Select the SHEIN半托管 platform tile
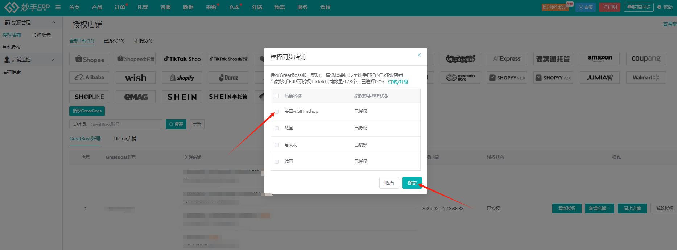Screen dimensions: 677x250 pyautogui.click(x=228, y=97)
